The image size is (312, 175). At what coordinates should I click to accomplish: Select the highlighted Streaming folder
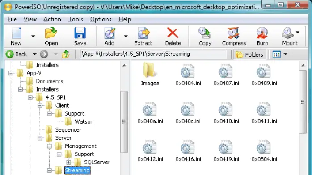pyautogui.click(x=77, y=170)
